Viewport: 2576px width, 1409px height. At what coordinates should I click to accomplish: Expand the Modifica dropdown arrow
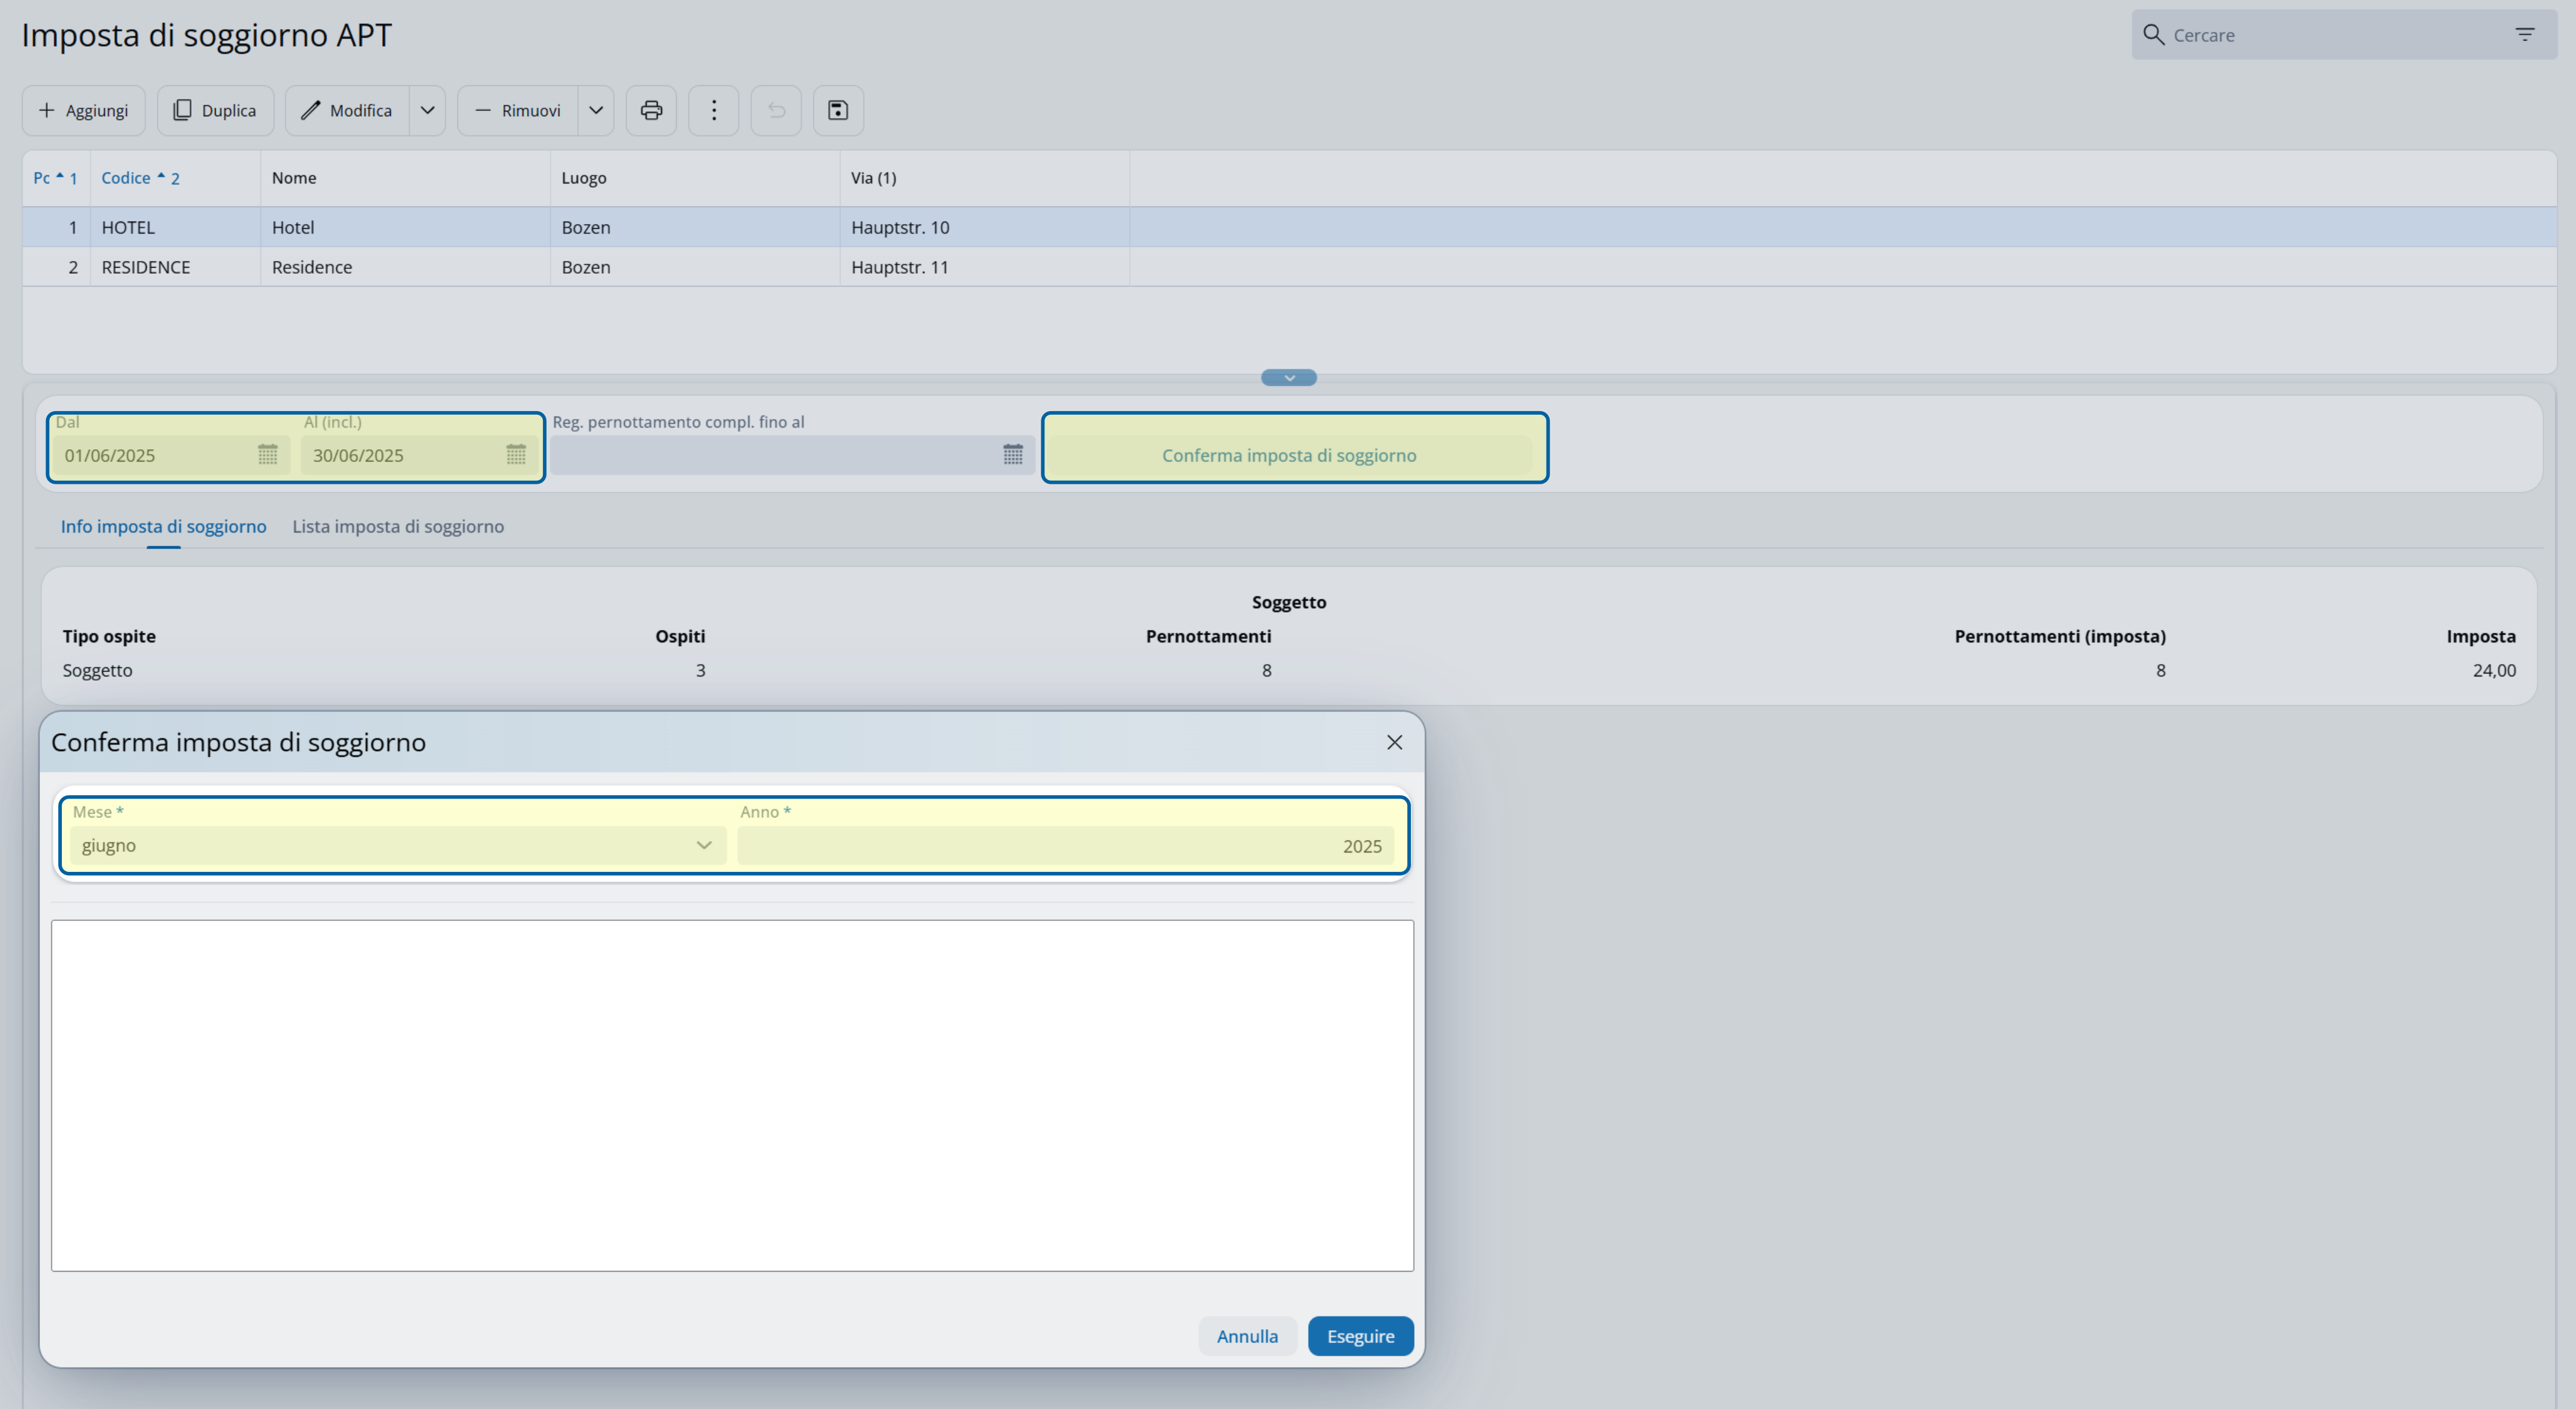pyautogui.click(x=427, y=110)
